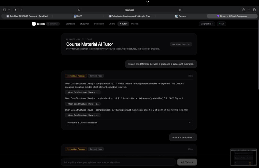Viewport: 259px width, 168px height.
Task: Open the Practice nav item
Action: (x=135, y=24)
